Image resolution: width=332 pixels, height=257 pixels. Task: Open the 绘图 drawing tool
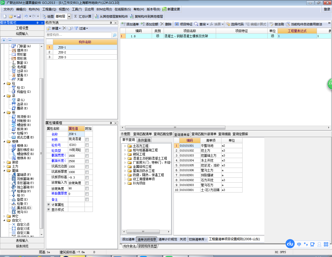48,16
